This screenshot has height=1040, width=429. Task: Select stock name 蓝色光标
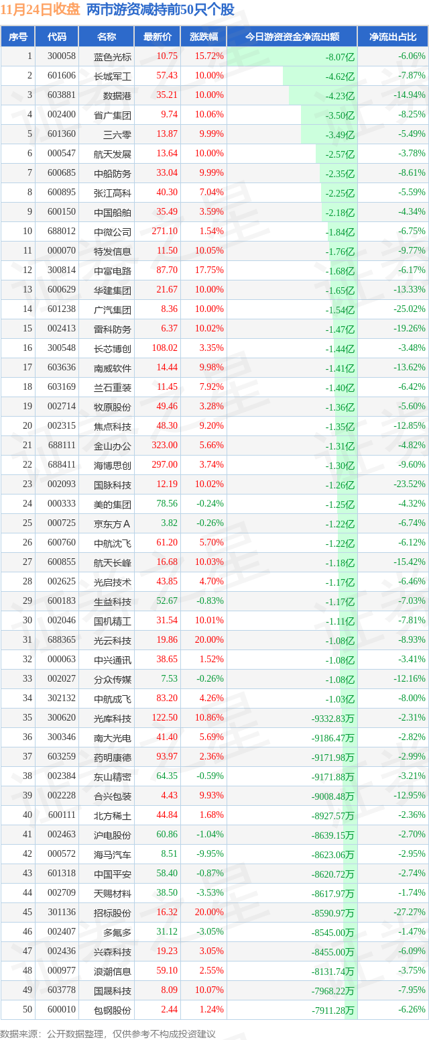(113, 56)
